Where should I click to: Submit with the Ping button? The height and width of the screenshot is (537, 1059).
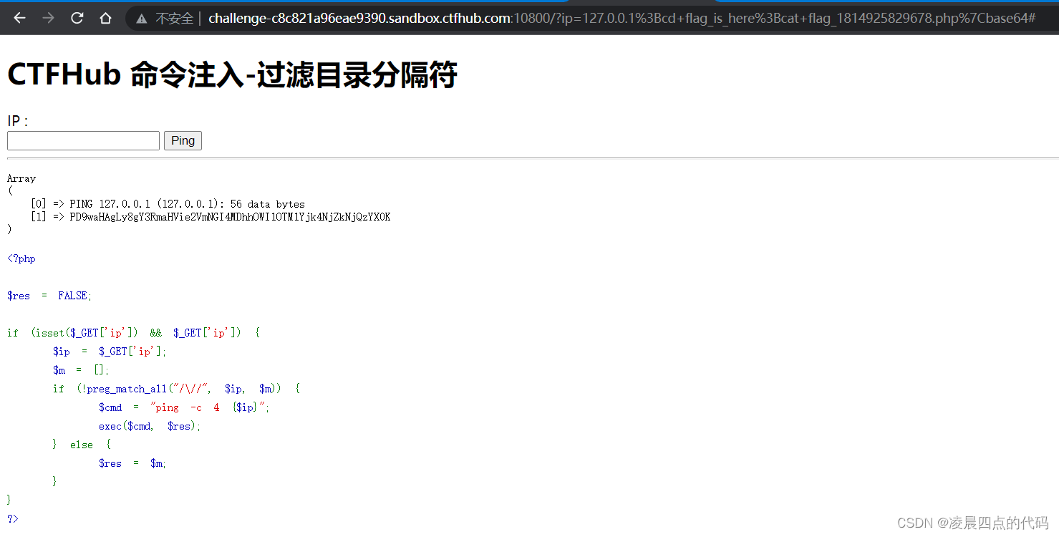pyautogui.click(x=183, y=140)
